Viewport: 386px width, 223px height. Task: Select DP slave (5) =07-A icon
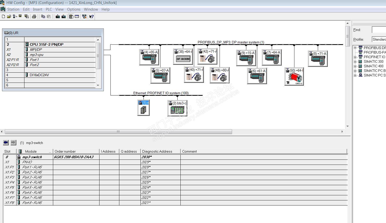point(160,75)
